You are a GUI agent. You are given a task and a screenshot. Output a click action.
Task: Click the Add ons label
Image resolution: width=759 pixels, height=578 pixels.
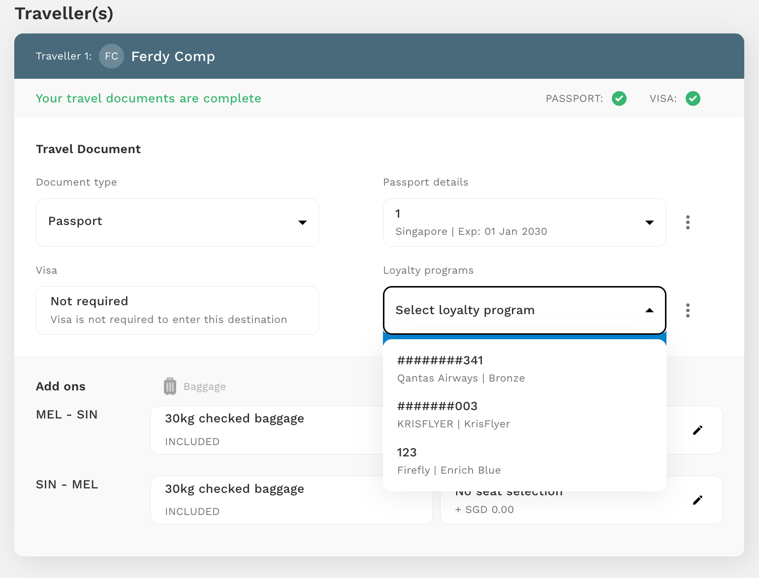[61, 386]
